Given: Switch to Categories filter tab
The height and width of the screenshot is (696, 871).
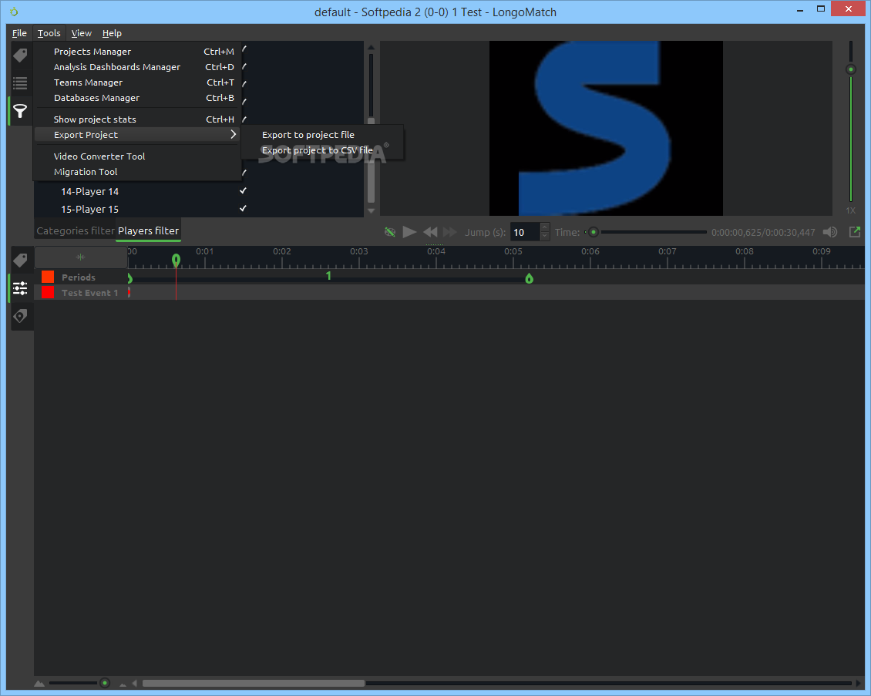Looking at the screenshot, I should coord(75,230).
